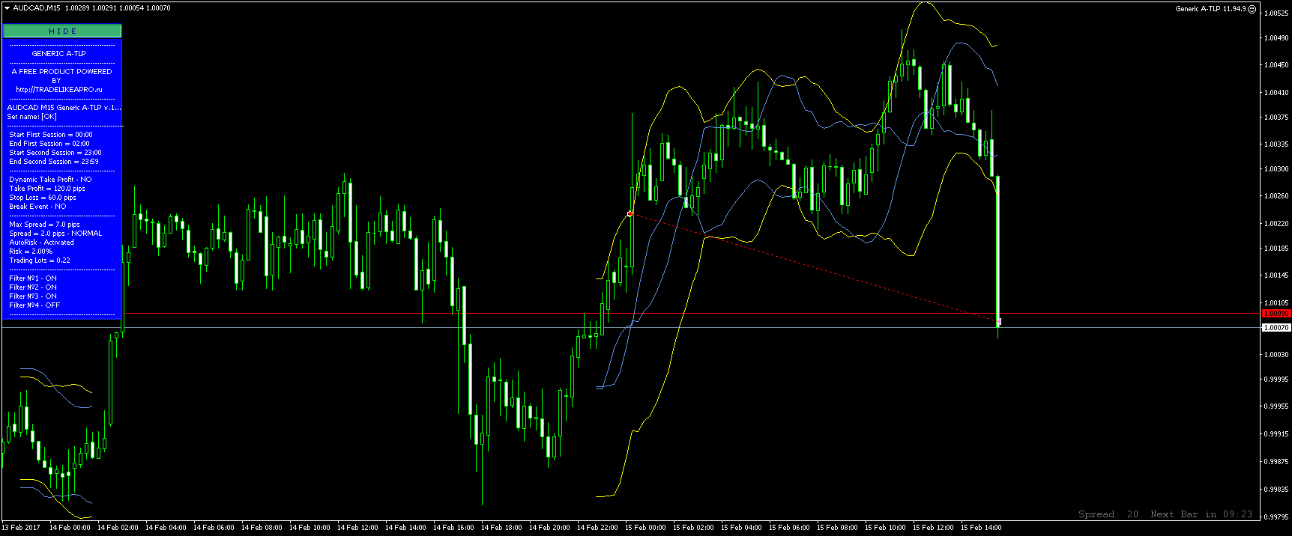The image size is (1292, 536).
Task: Click 'Filter №1 - ON' line
Action: (x=33, y=278)
